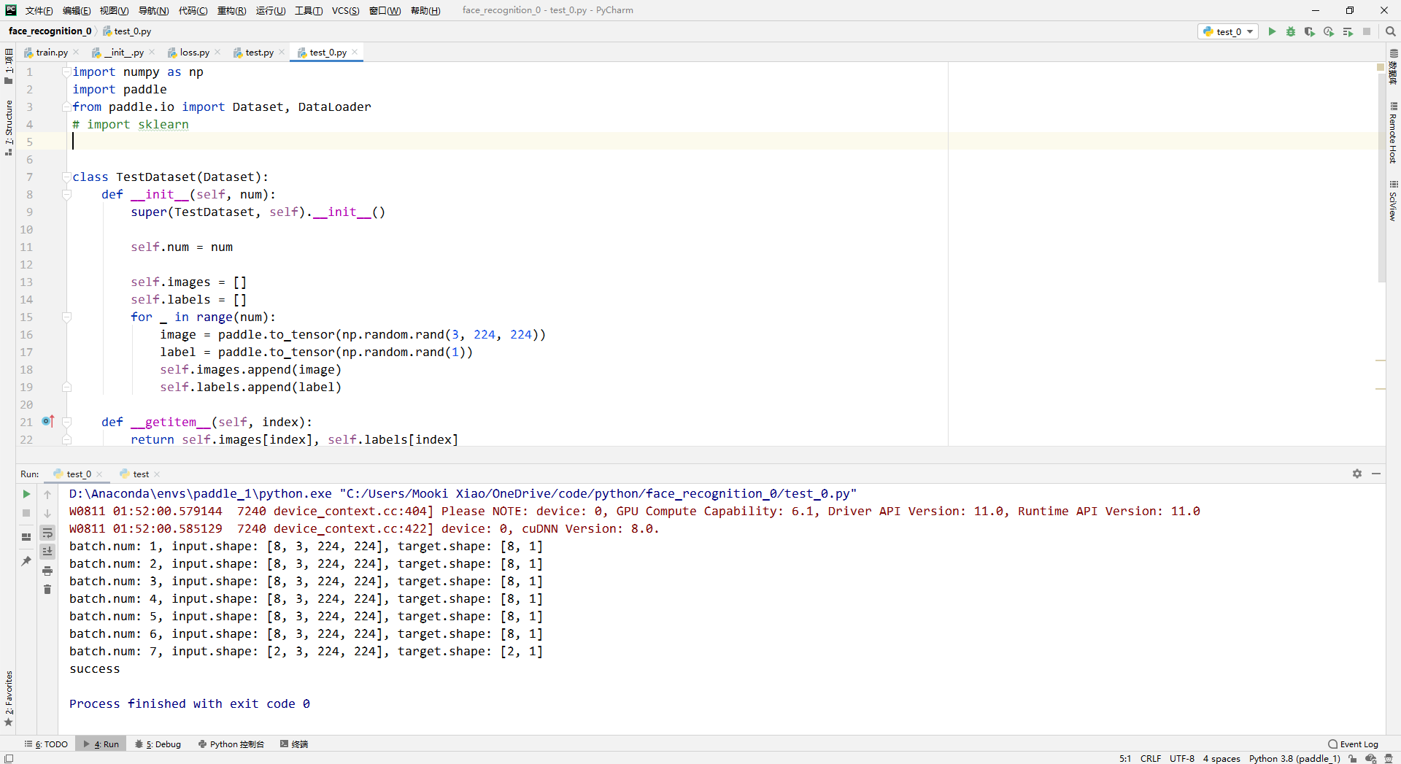
Task: Toggle scroll-to-end in the console
Action: coord(47,552)
